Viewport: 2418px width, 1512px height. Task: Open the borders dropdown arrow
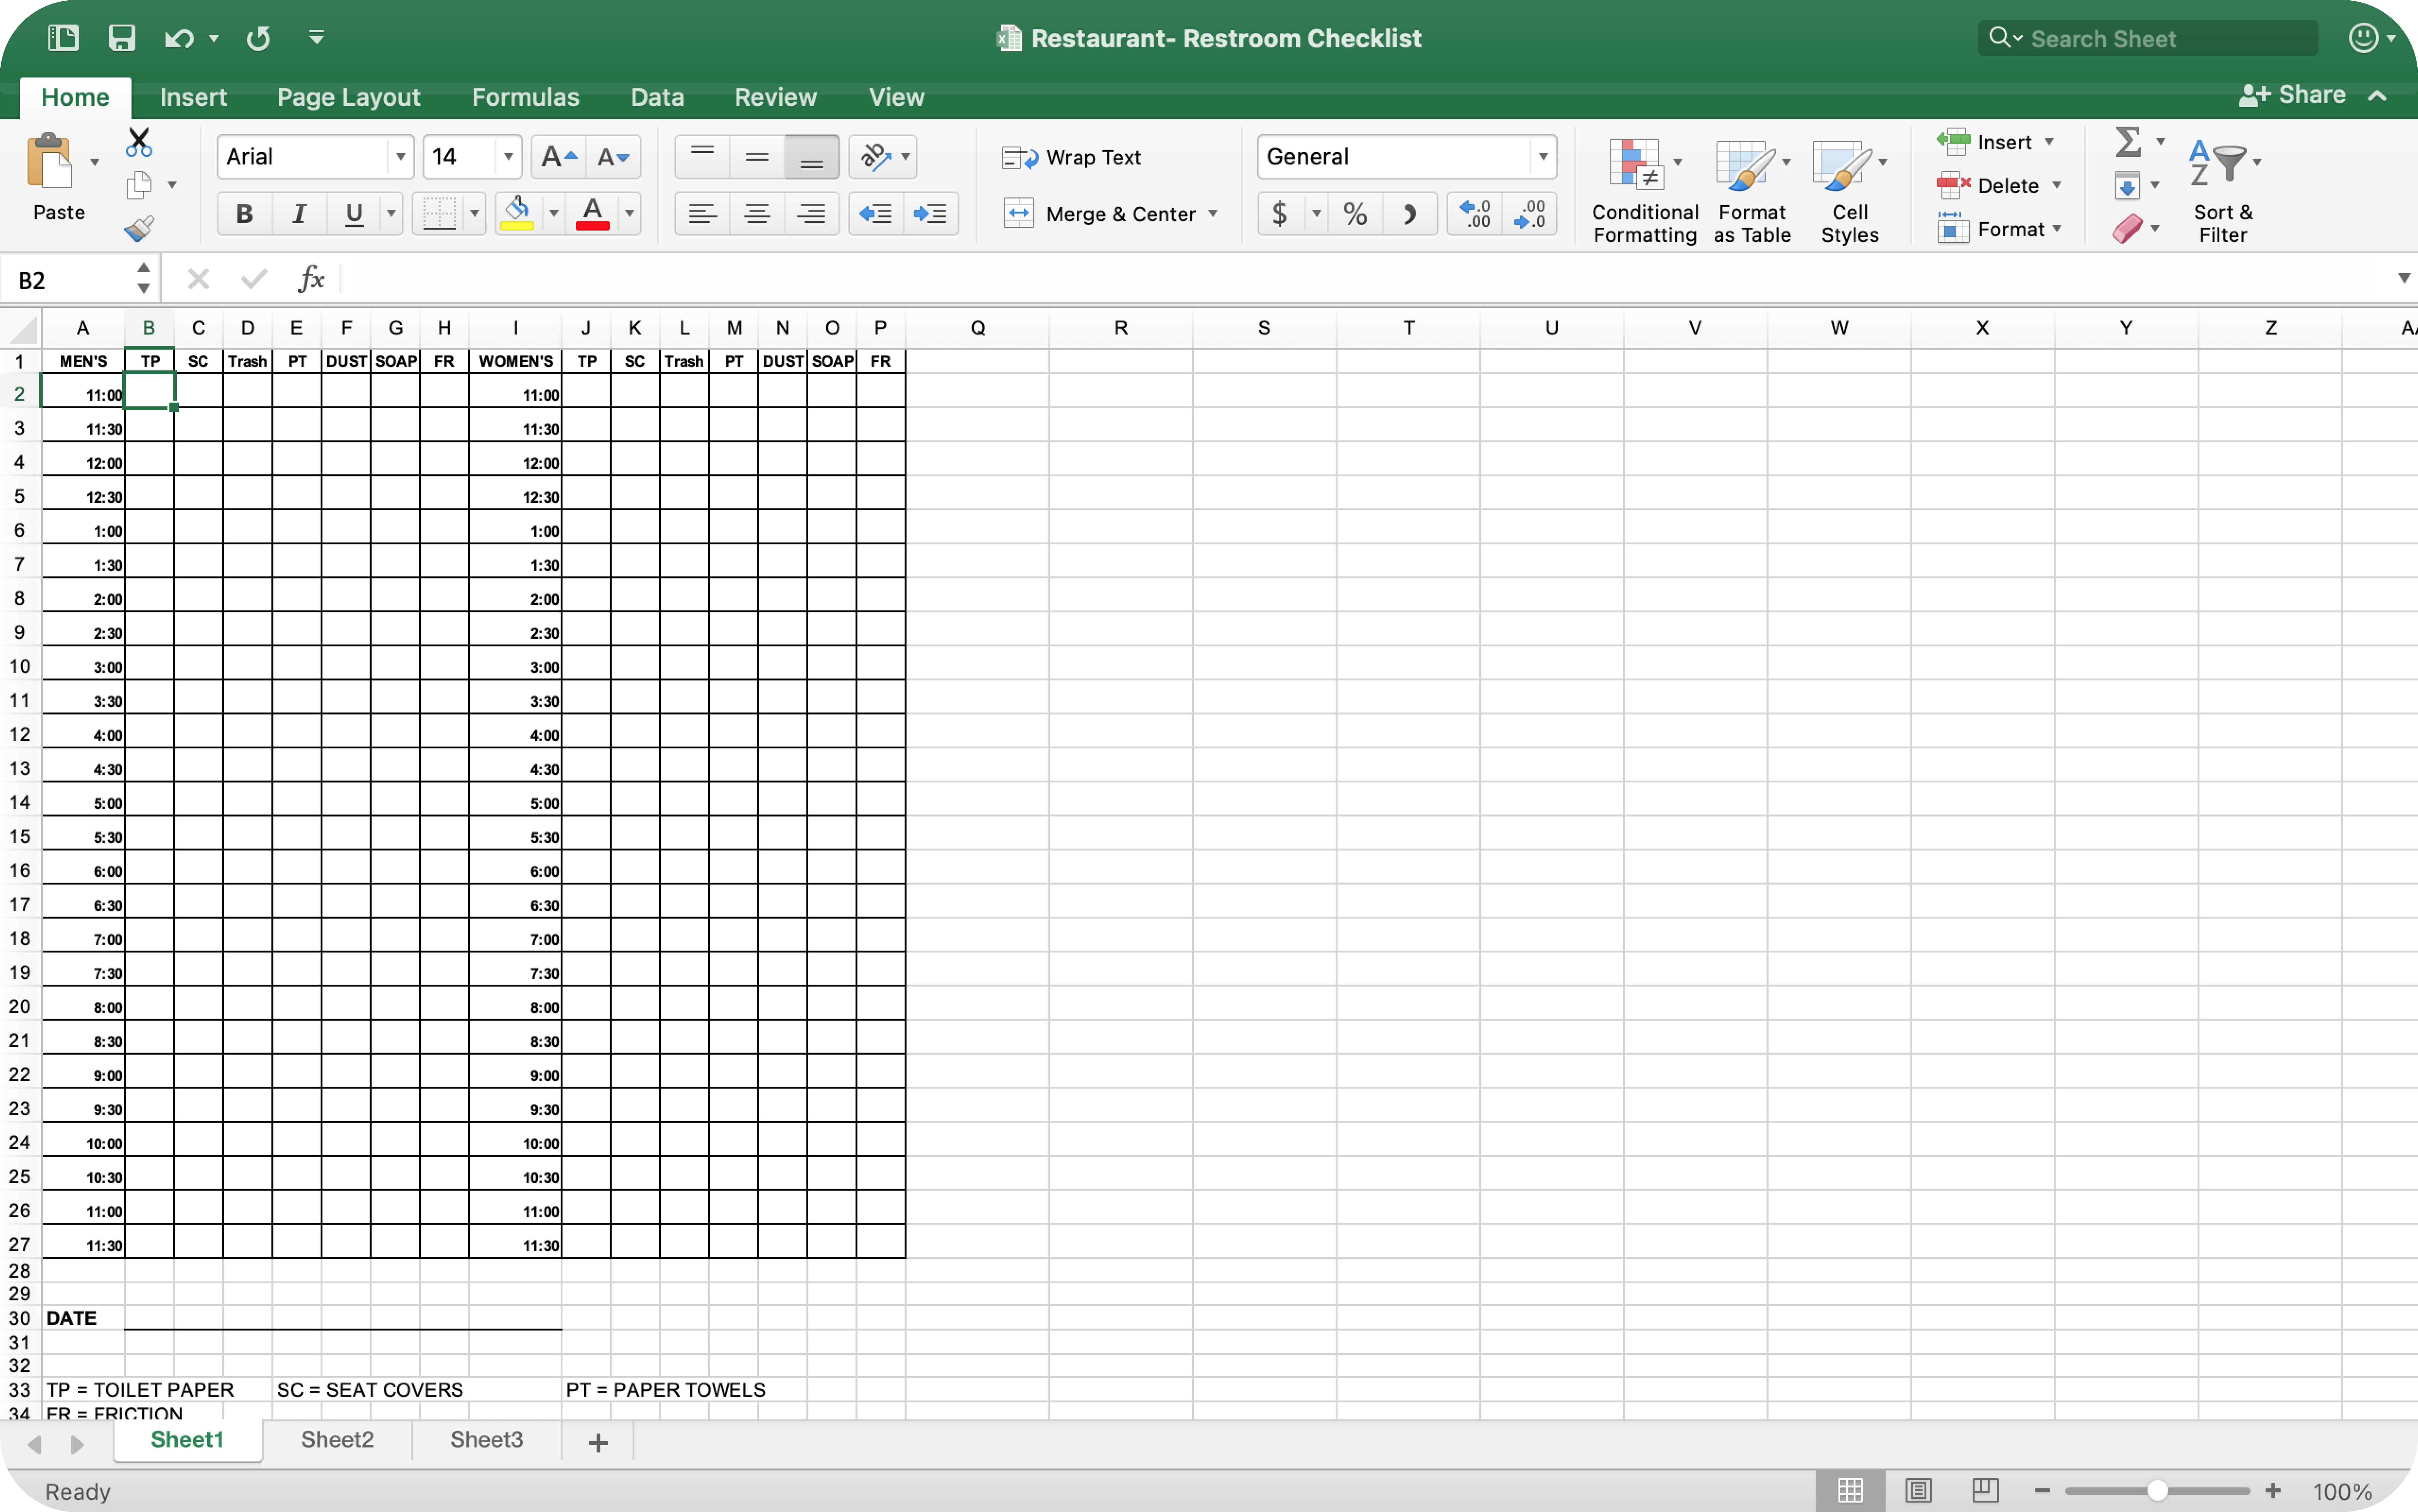click(x=474, y=214)
